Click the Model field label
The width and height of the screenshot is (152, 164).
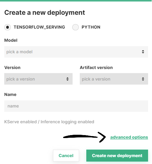[11, 40]
